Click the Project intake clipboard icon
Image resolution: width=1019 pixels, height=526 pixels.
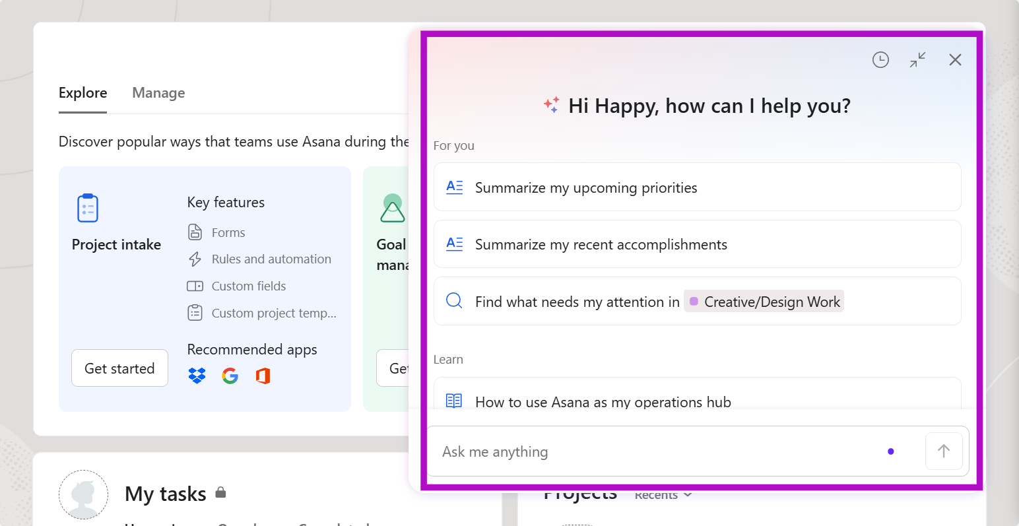pyautogui.click(x=88, y=208)
